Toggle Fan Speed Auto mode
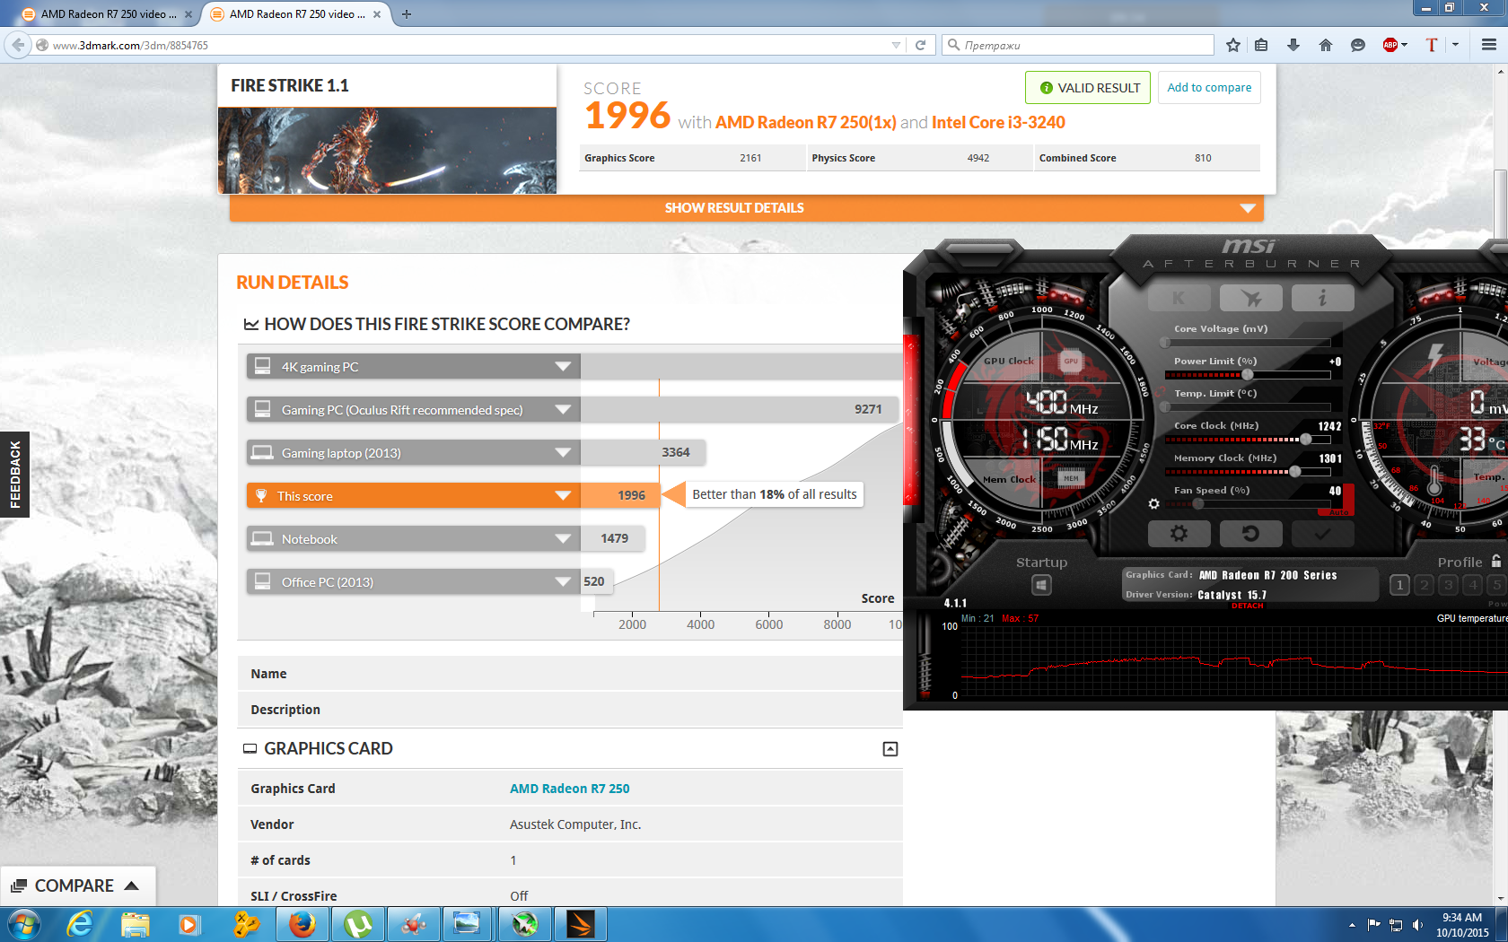Screen dimensions: 1508x942 [1337, 511]
